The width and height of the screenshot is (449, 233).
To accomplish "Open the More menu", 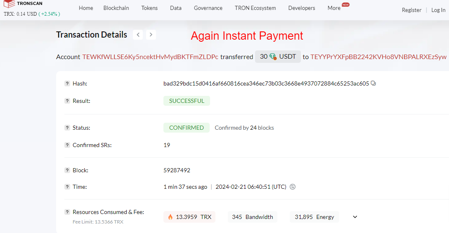I will click(x=334, y=8).
